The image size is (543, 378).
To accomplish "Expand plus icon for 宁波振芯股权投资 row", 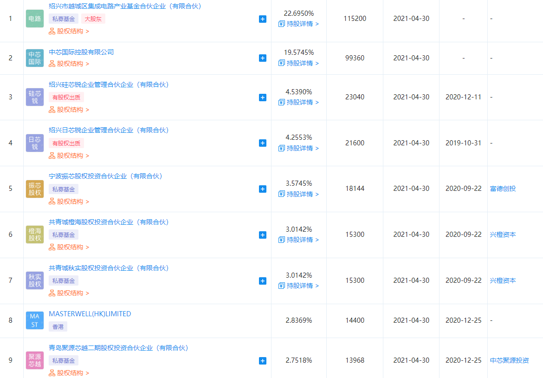I will 263,189.
